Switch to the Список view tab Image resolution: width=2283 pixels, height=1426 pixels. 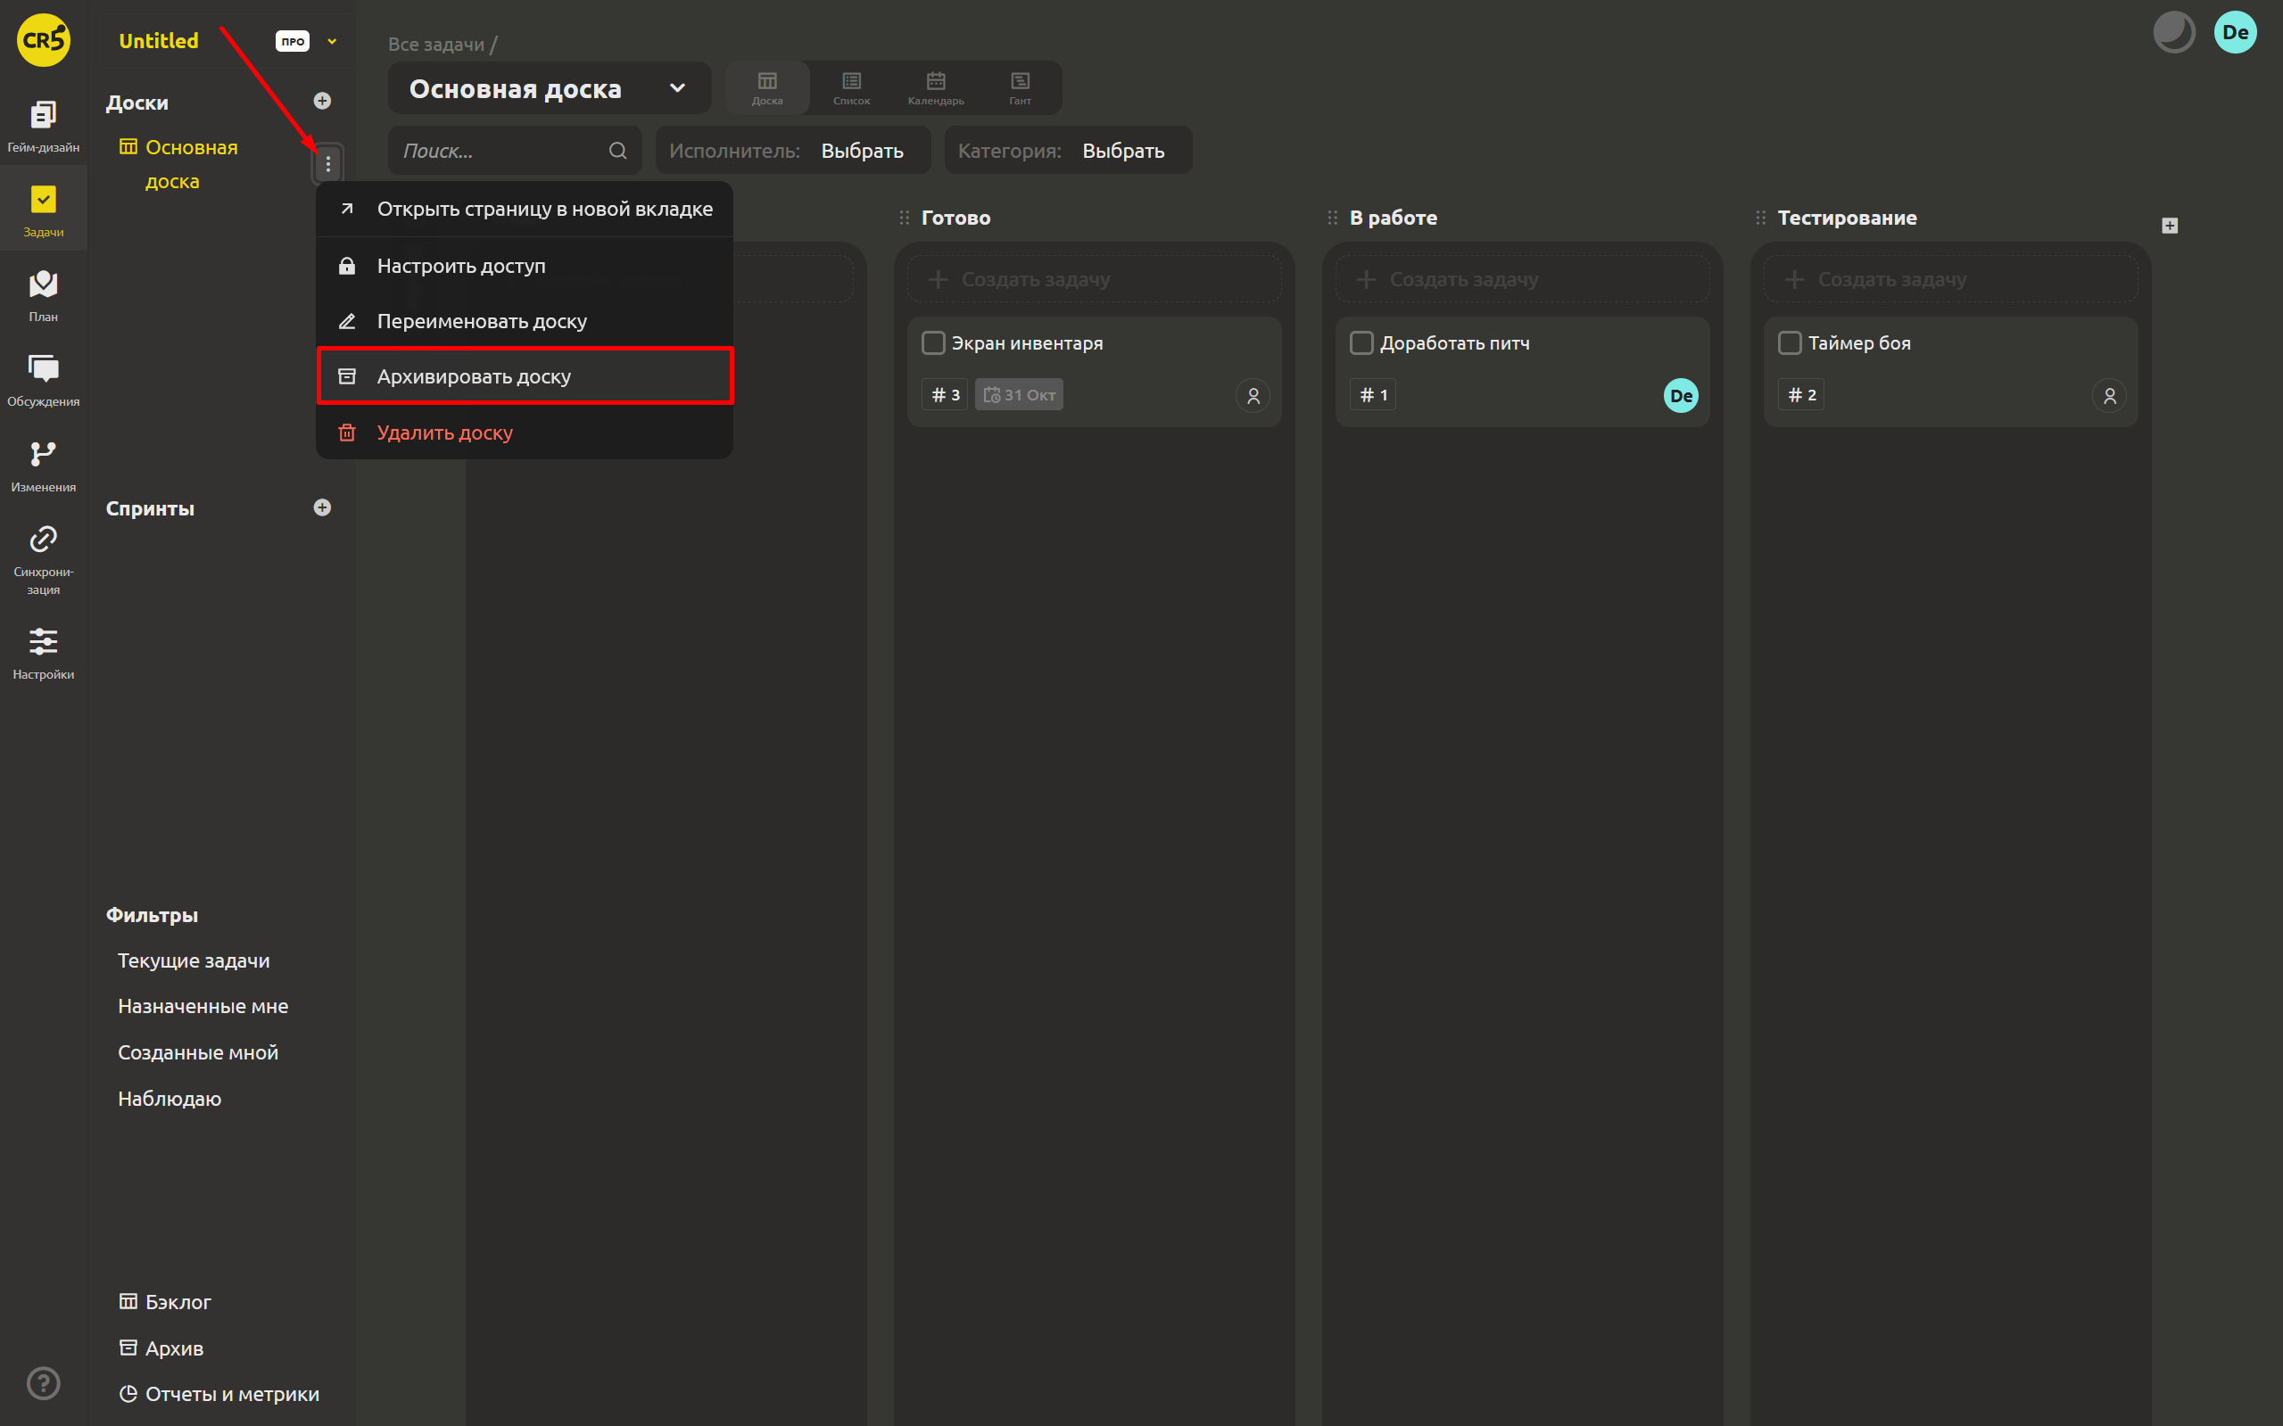851,88
